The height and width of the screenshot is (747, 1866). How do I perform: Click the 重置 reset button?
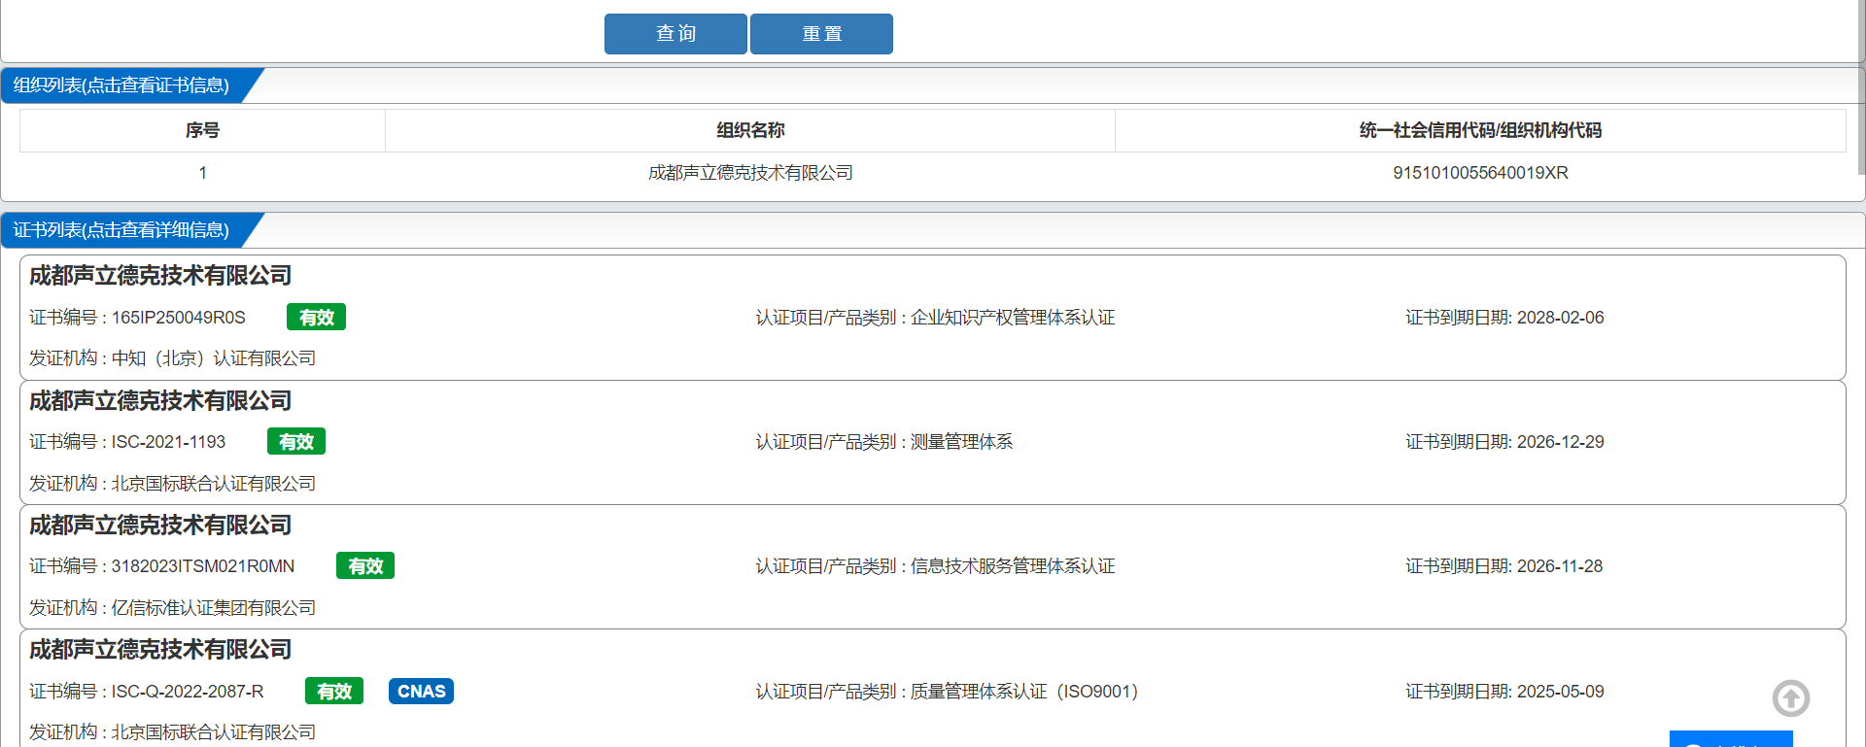(x=821, y=34)
